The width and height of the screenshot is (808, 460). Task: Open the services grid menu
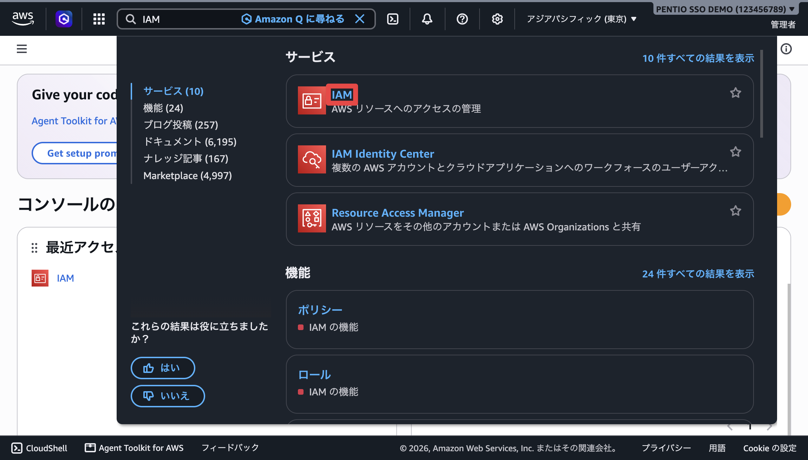99,19
